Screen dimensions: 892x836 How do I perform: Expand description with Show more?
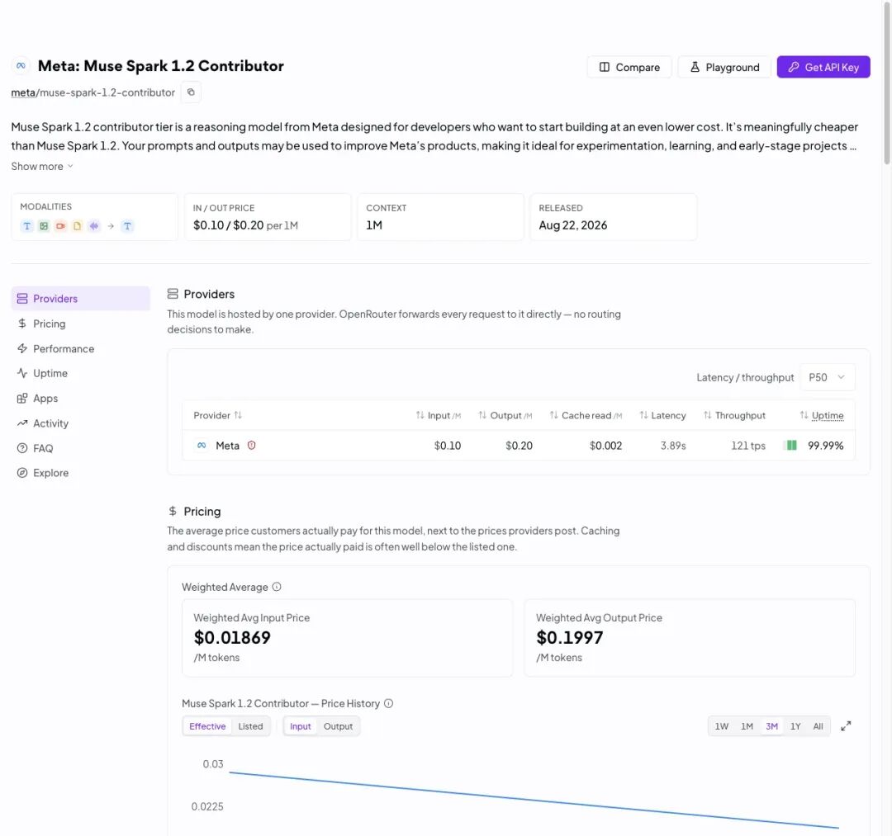click(x=42, y=167)
